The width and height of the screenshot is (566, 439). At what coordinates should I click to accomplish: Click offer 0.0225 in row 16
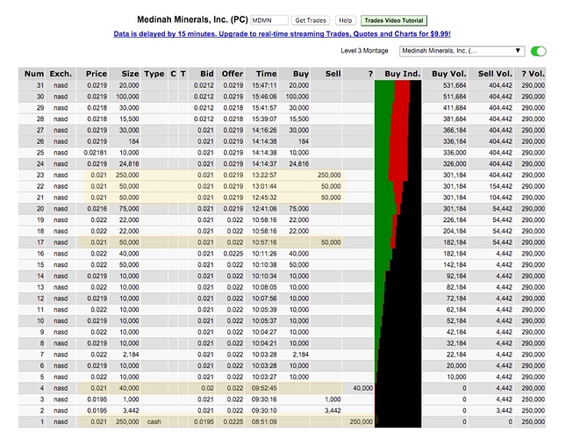click(233, 253)
